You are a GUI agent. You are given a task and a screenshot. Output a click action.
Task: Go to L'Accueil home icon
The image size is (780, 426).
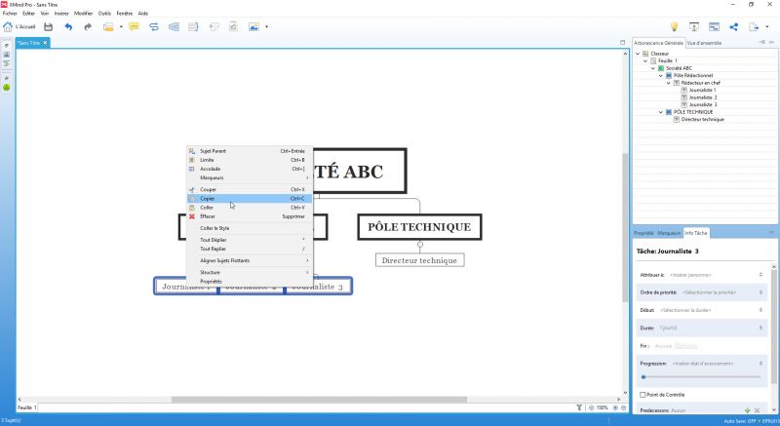[x=19, y=27]
